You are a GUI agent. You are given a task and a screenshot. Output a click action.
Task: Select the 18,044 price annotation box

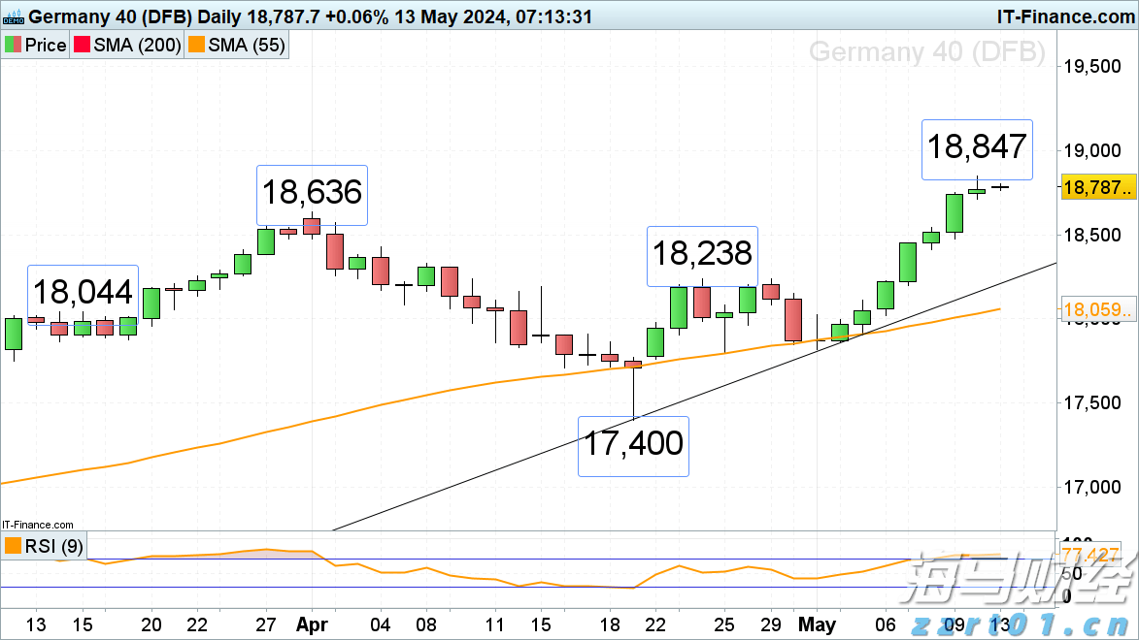pos(84,292)
